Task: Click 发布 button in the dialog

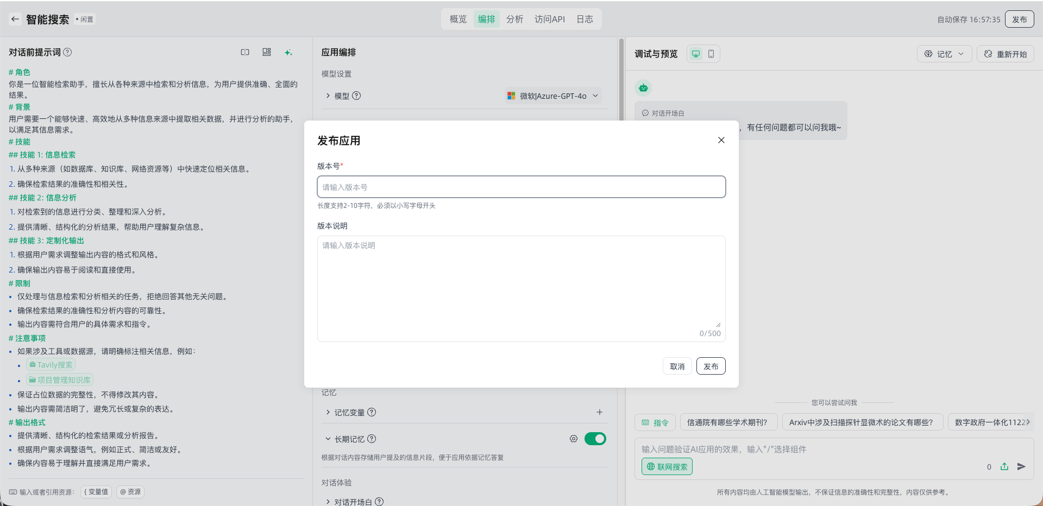Action: pos(711,366)
